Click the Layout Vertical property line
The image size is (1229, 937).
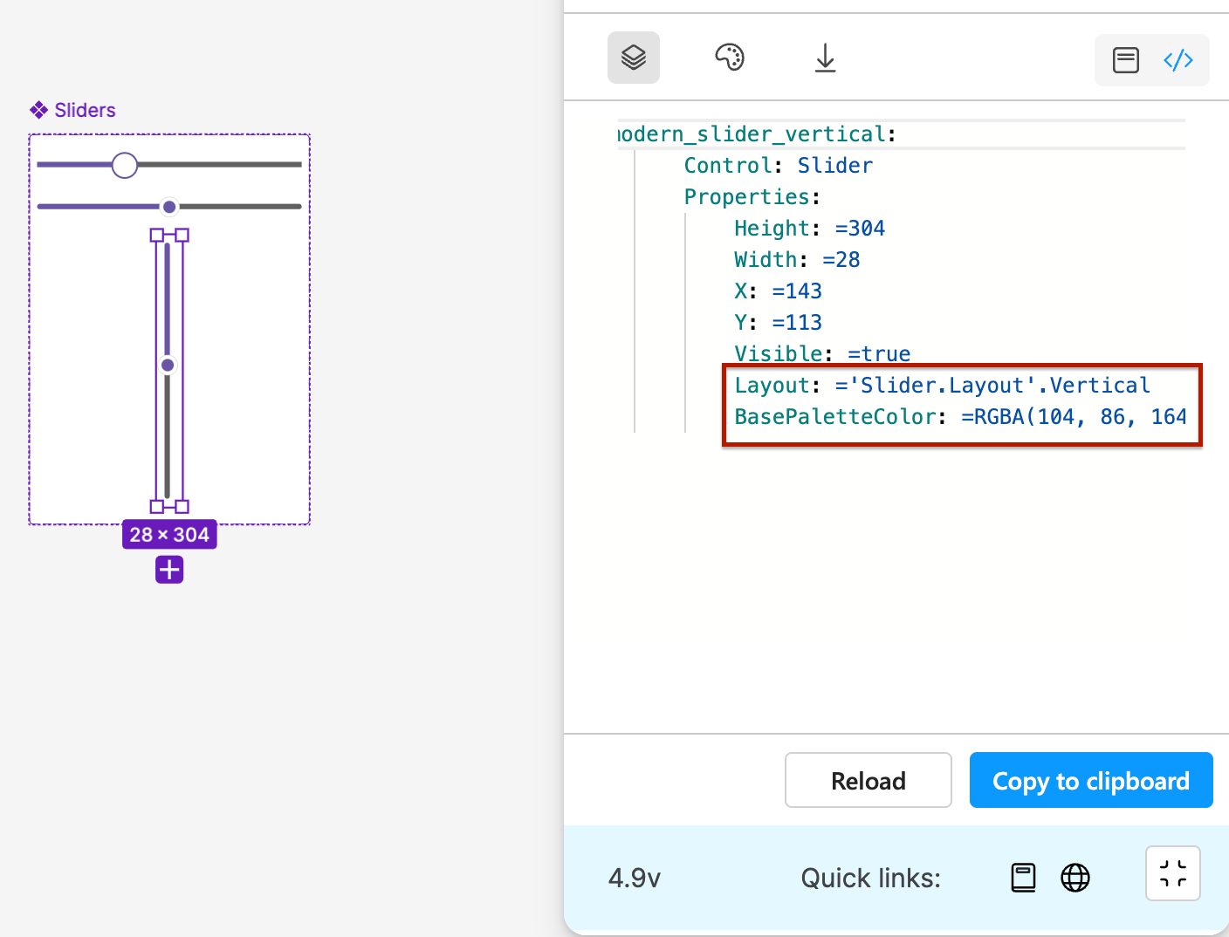(x=943, y=386)
